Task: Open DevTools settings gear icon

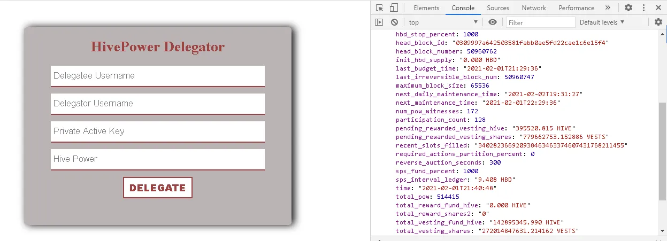Action: pos(628,7)
